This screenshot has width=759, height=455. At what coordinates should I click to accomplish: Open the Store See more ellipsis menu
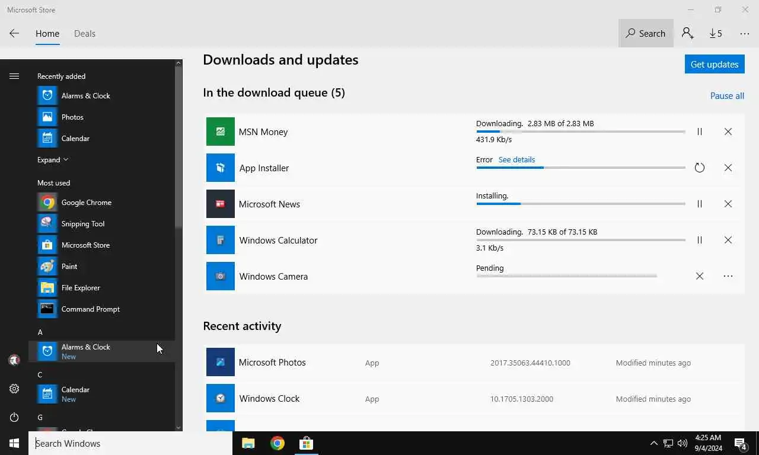click(x=745, y=34)
